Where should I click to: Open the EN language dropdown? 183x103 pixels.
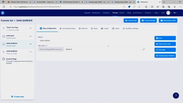click(x=175, y=13)
